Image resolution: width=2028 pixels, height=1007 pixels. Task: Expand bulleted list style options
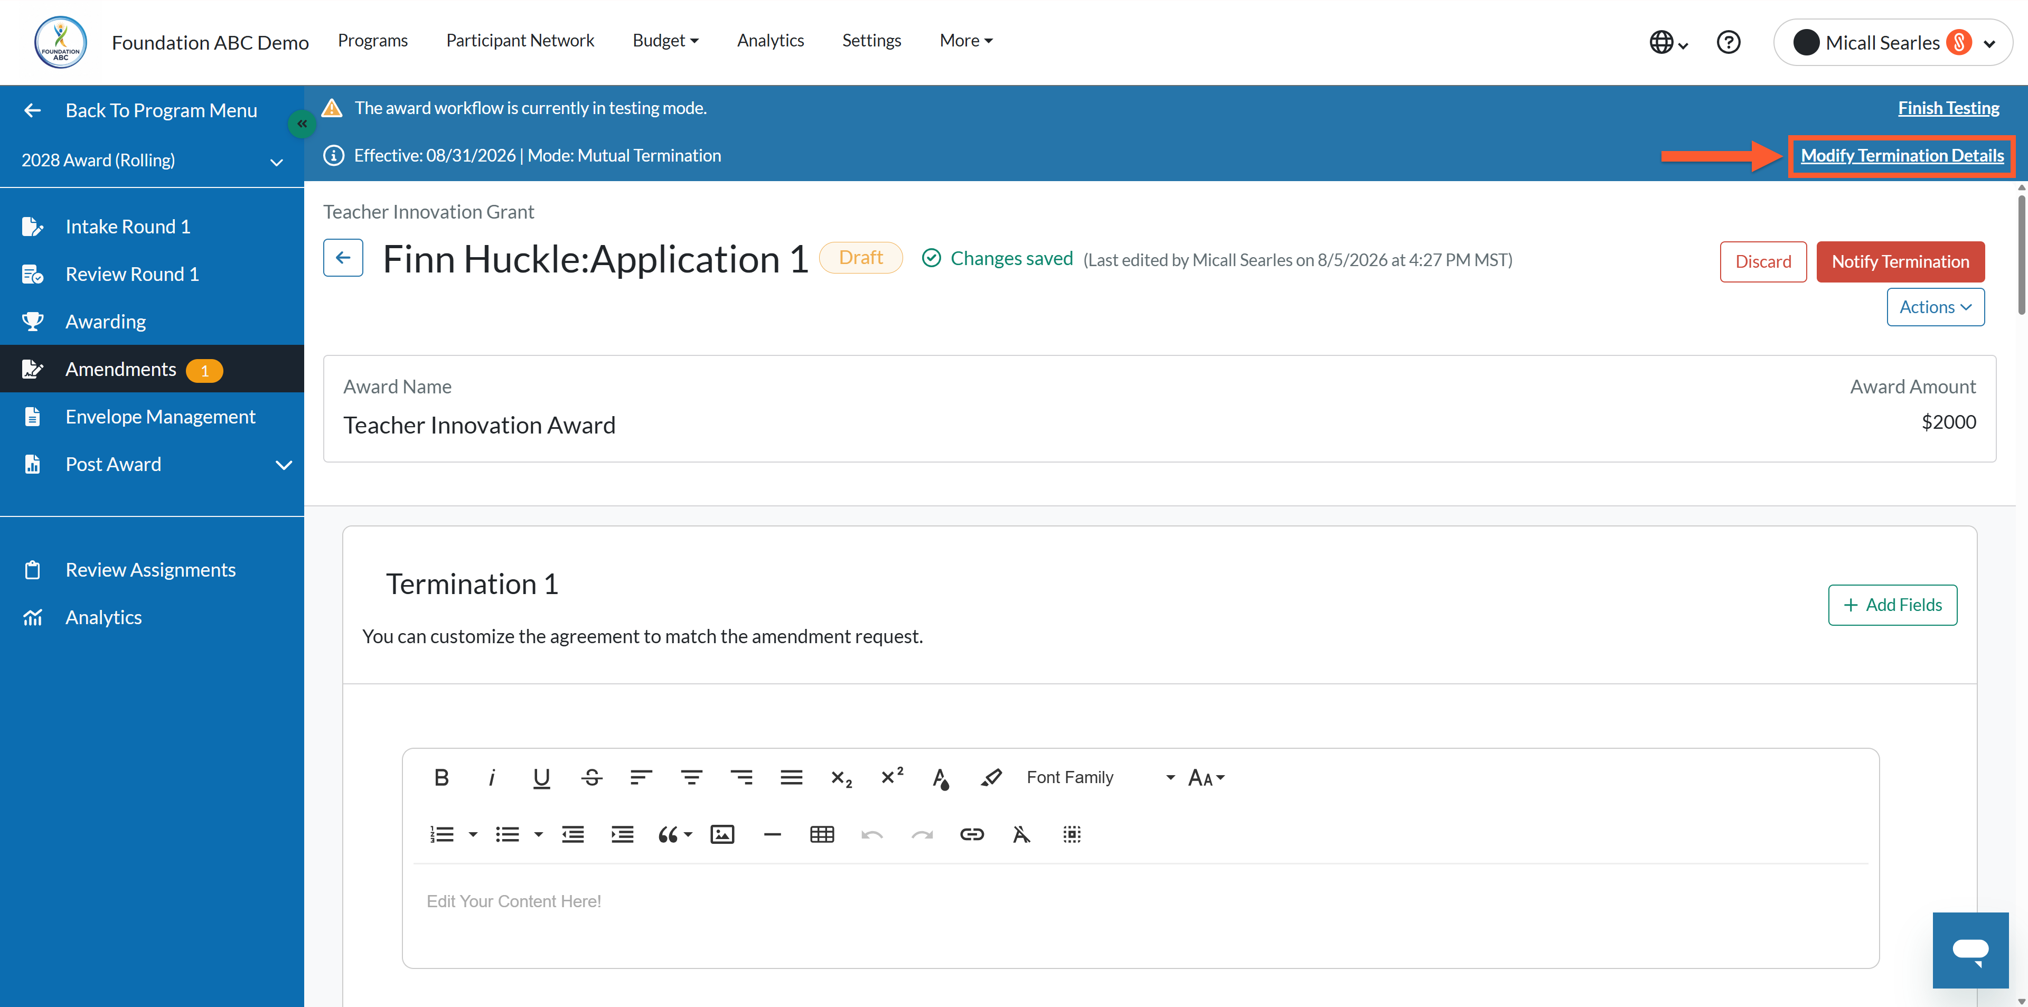pos(539,834)
